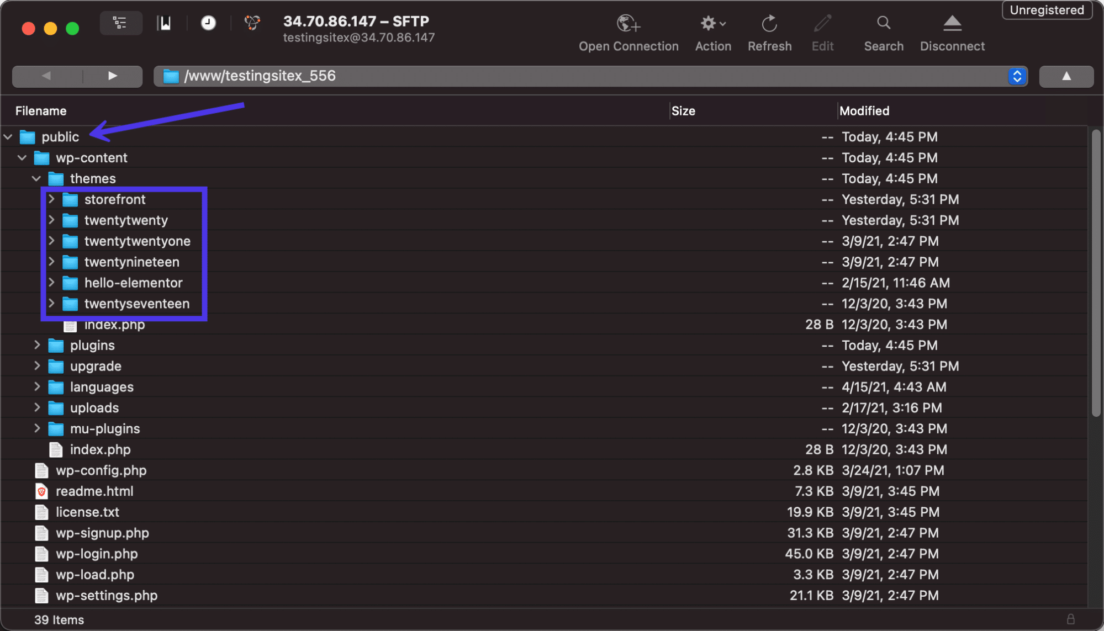Image resolution: width=1104 pixels, height=631 pixels.
Task: Expand the twentytwenty theme folder
Action: 51,220
